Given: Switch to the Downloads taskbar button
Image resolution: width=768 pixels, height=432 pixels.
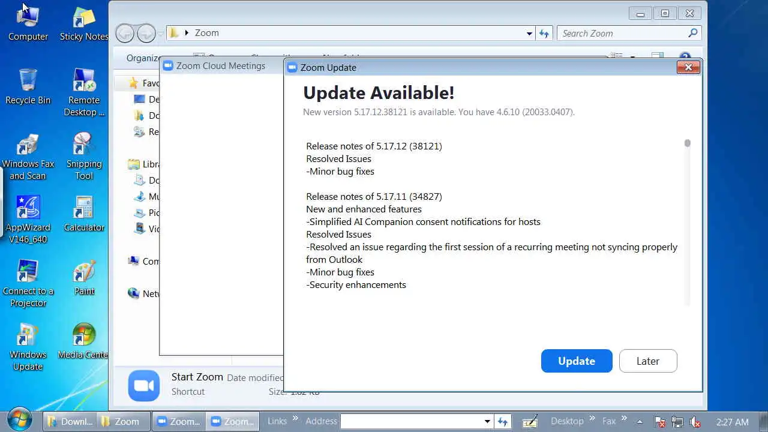Looking at the screenshot, I should point(70,421).
